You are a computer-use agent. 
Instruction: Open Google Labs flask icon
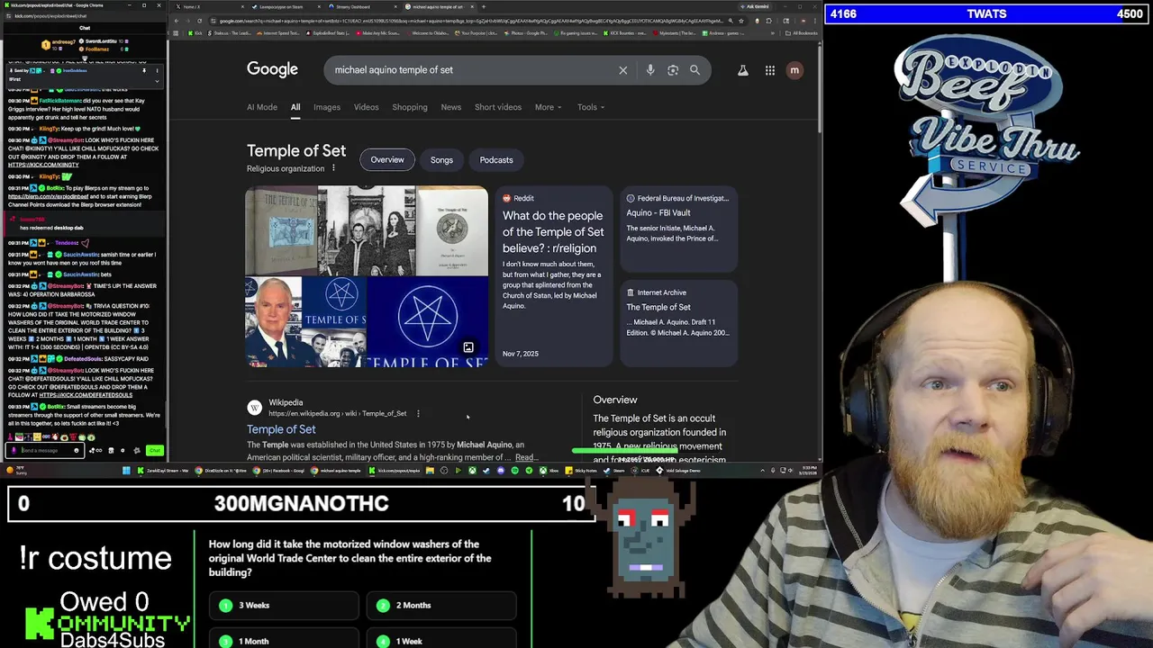[743, 70]
